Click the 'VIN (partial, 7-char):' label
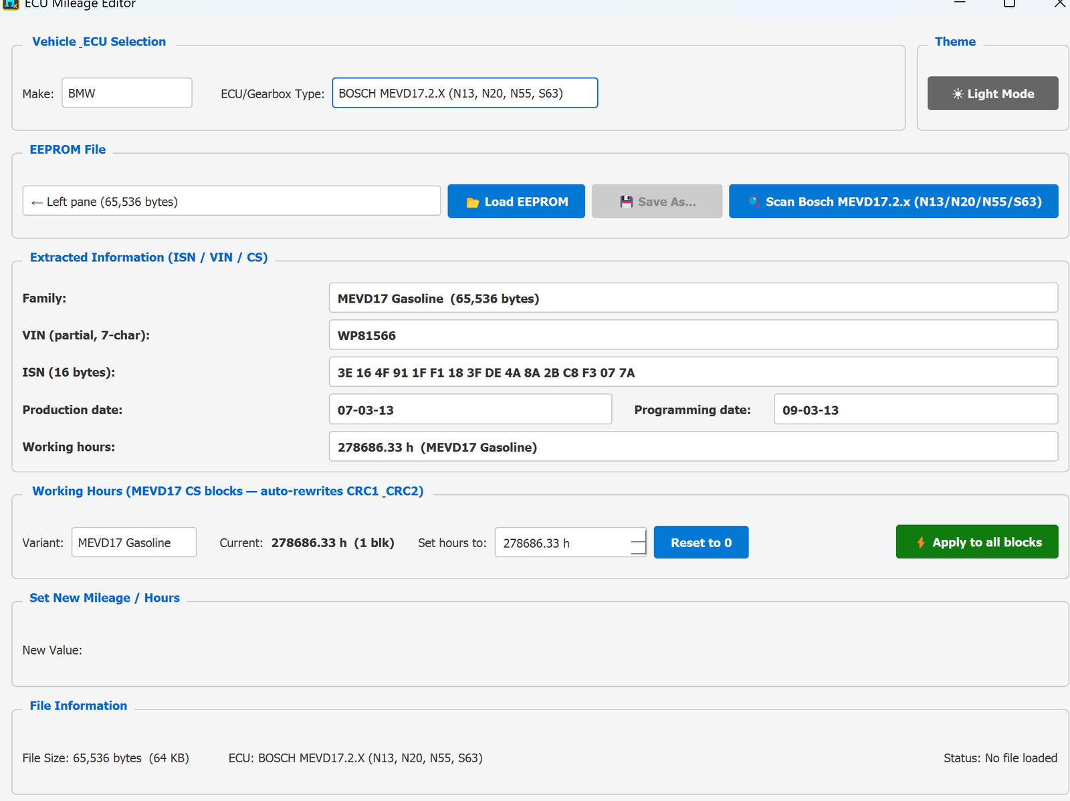This screenshot has width=1070, height=801. pyautogui.click(x=86, y=335)
